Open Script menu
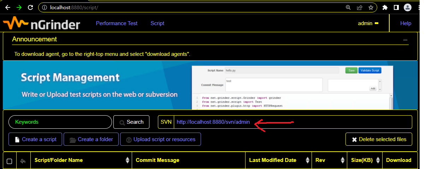This screenshot has height=169, width=426. 157,23
